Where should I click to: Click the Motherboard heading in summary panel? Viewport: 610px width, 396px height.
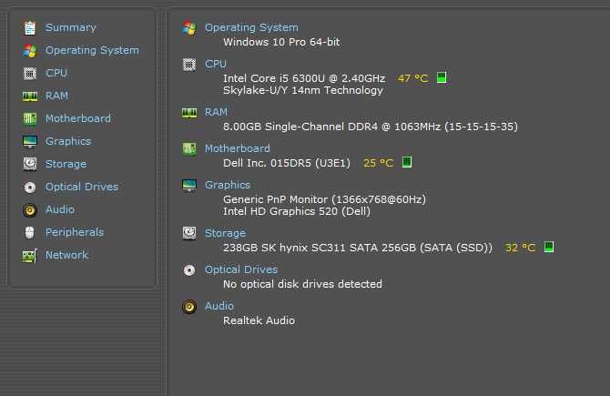tap(237, 148)
